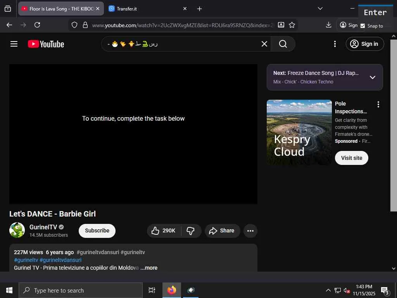Go forward with browser forward arrow
397x298 pixels.
pyautogui.click(x=23, y=25)
